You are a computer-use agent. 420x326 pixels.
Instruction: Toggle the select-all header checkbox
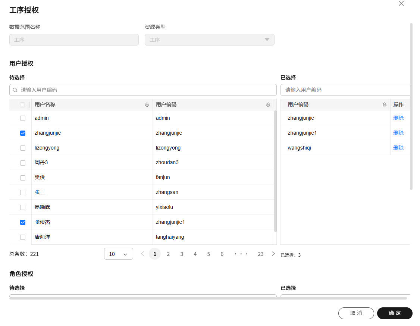pos(23,105)
